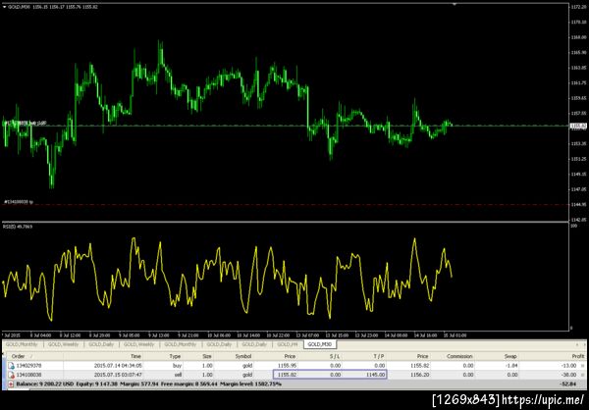Click the profit value -13.00

(x=569, y=365)
